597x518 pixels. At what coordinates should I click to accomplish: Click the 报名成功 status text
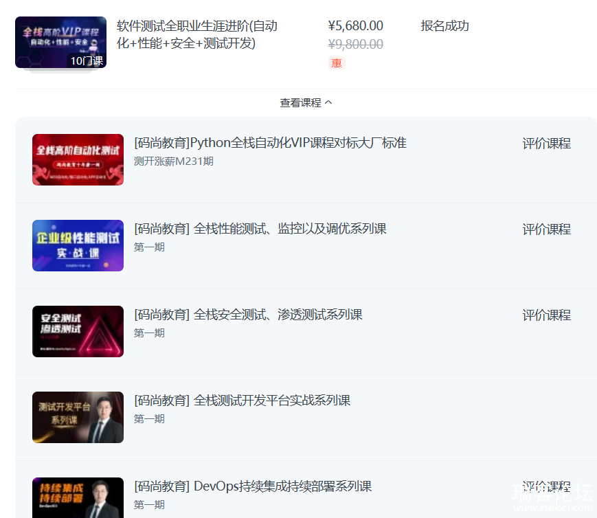pos(444,26)
